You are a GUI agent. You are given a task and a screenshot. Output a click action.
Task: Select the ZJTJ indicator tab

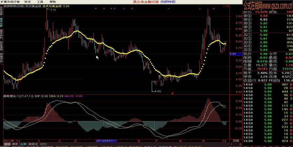[x=43, y=144]
